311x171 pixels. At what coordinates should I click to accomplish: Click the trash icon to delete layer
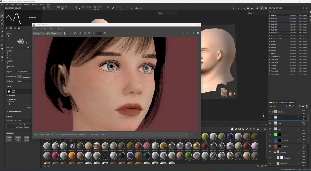coord(307,106)
